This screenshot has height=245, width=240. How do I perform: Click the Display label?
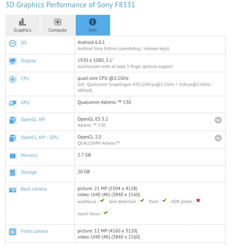pos(29,61)
